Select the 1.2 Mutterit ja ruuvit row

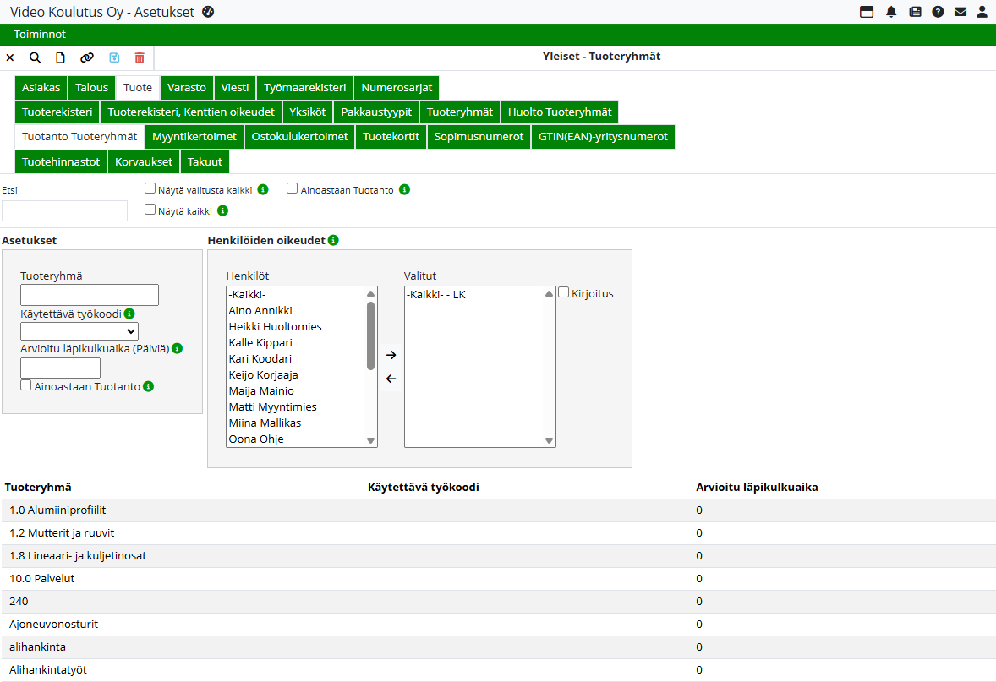click(63, 533)
